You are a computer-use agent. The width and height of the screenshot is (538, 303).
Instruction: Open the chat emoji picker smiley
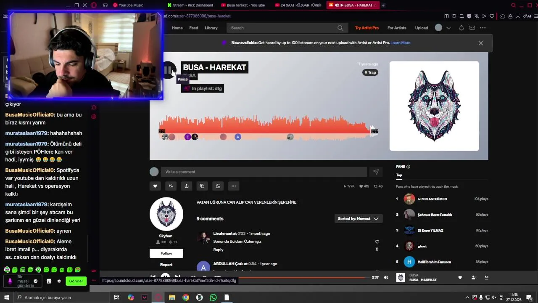(x=36, y=281)
